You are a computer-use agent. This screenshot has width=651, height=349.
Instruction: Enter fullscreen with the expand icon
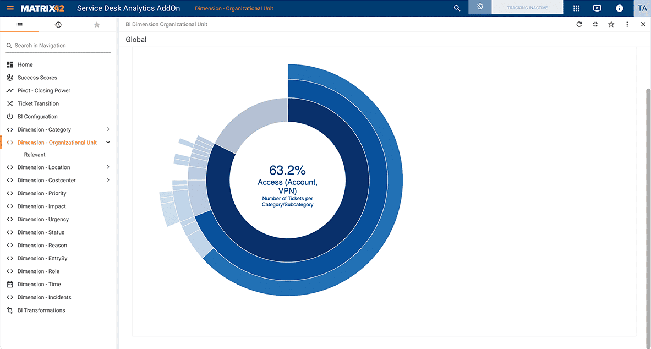pyautogui.click(x=595, y=24)
